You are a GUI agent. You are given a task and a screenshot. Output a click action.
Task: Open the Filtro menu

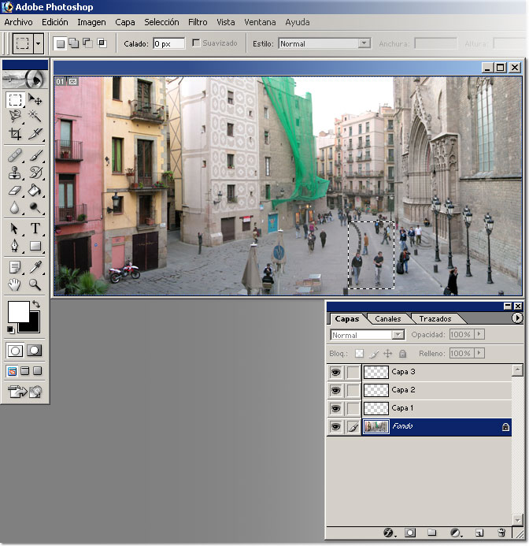coord(198,22)
